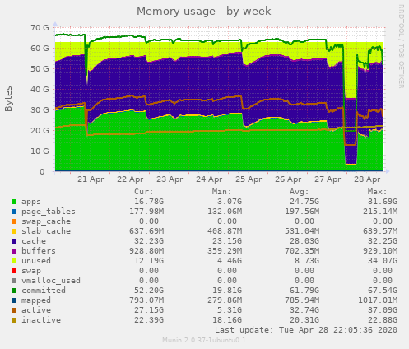409x349 pixels.
Task: Click the '25 Apr' x-axis date label
Action: click(249, 179)
